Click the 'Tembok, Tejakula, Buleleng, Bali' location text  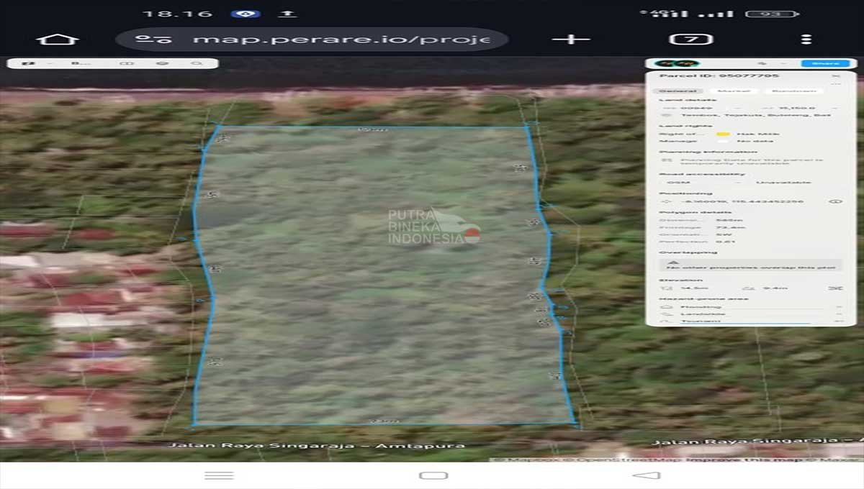point(755,115)
